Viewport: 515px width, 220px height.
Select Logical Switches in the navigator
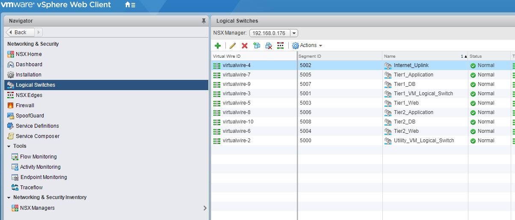pyautogui.click(x=107, y=85)
